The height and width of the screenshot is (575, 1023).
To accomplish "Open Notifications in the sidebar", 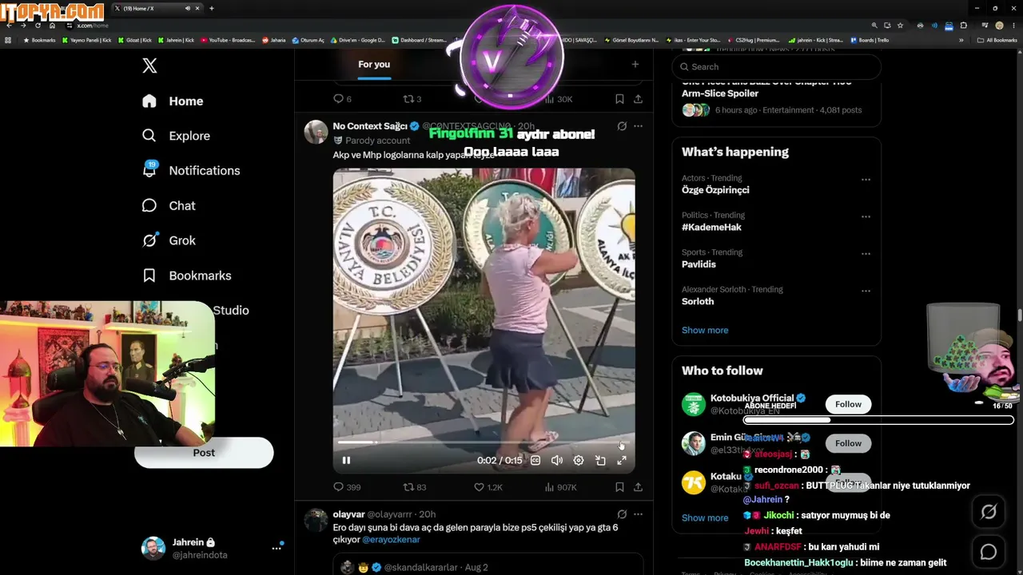I will click(191, 171).
